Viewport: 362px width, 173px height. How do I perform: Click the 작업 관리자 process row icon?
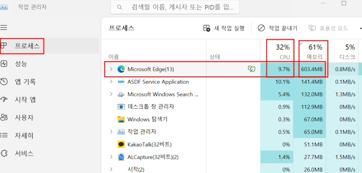click(121, 132)
